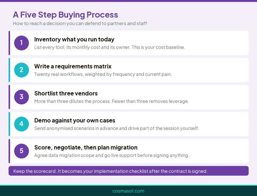Select 'Score, negotiate, then plan migration' heading
This screenshot has height=196, width=257.
86,148
